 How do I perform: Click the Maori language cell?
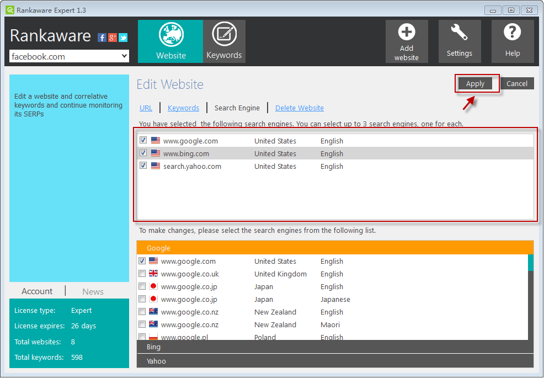coord(330,324)
